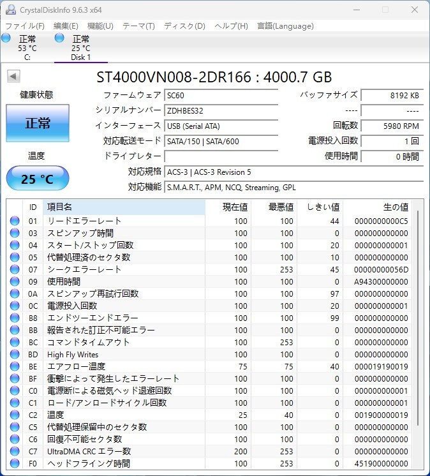Click status orb for ID C0 row
Viewport: 430px width, 476px height.
click(x=15, y=390)
